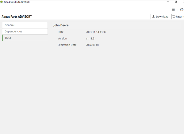Image resolution: width=184 pixels, height=134 pixels.
Task: Open the help question mark icon
Action: click(182, 9)
